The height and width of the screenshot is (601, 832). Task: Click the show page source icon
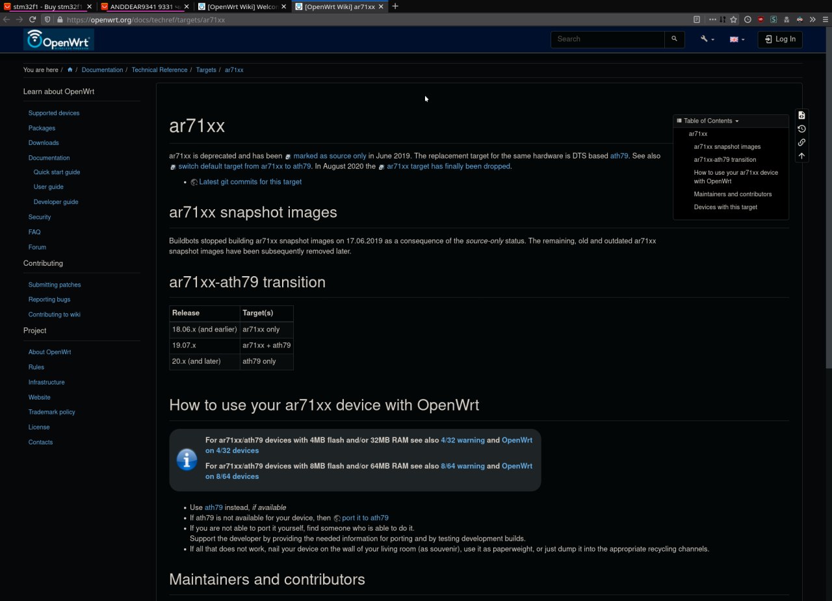801,115
